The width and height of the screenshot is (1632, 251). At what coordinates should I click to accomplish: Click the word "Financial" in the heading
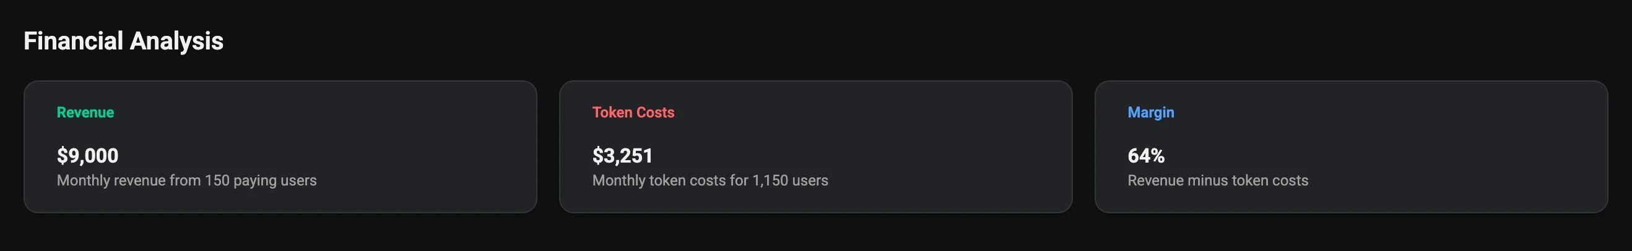coord(73,41)
